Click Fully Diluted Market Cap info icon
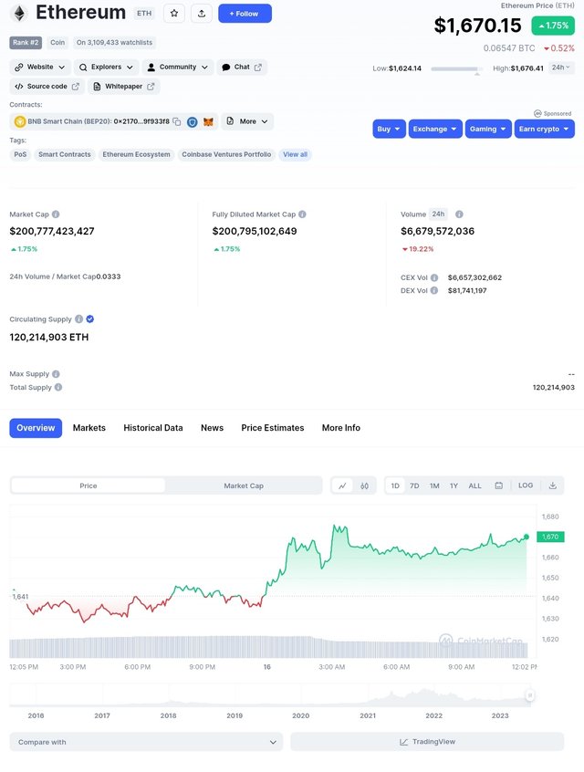Image resolution: width=584 pixels, height=772 pixels. tap(302, 214)
